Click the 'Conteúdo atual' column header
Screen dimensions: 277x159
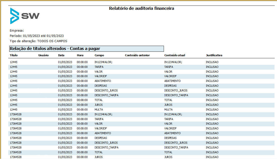175,55
